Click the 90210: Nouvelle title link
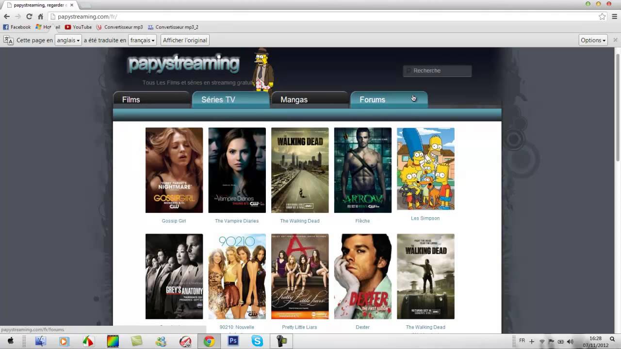Image resolution: width=621 pixels, height=349 pixels. click(237, 327)
